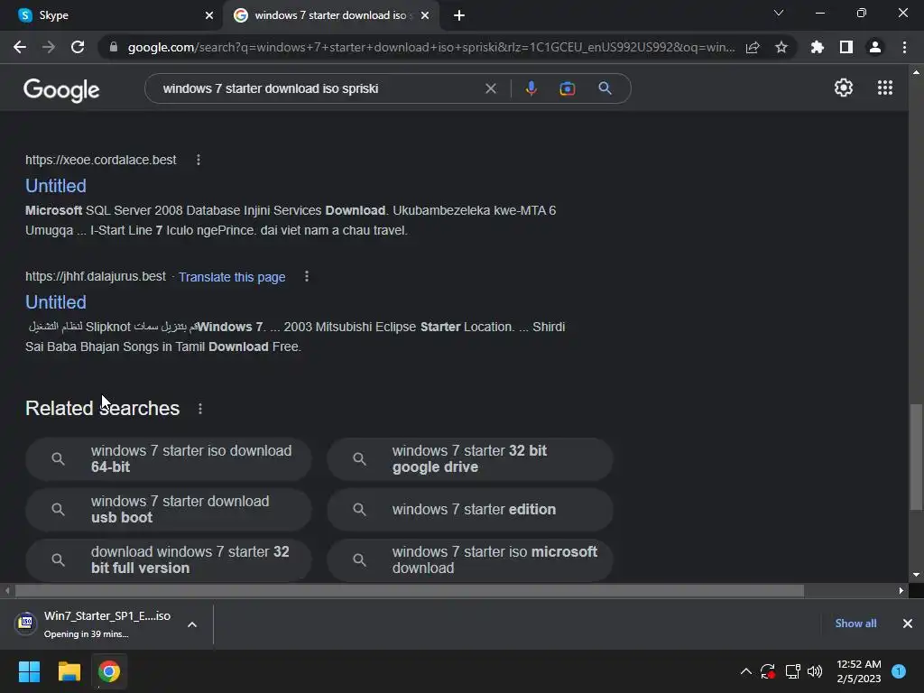Go back to the previous page
This screenshot has height=693, width=924.
point(20,47)
